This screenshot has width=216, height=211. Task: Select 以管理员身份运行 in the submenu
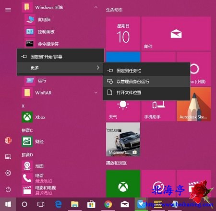pos(146,82)
